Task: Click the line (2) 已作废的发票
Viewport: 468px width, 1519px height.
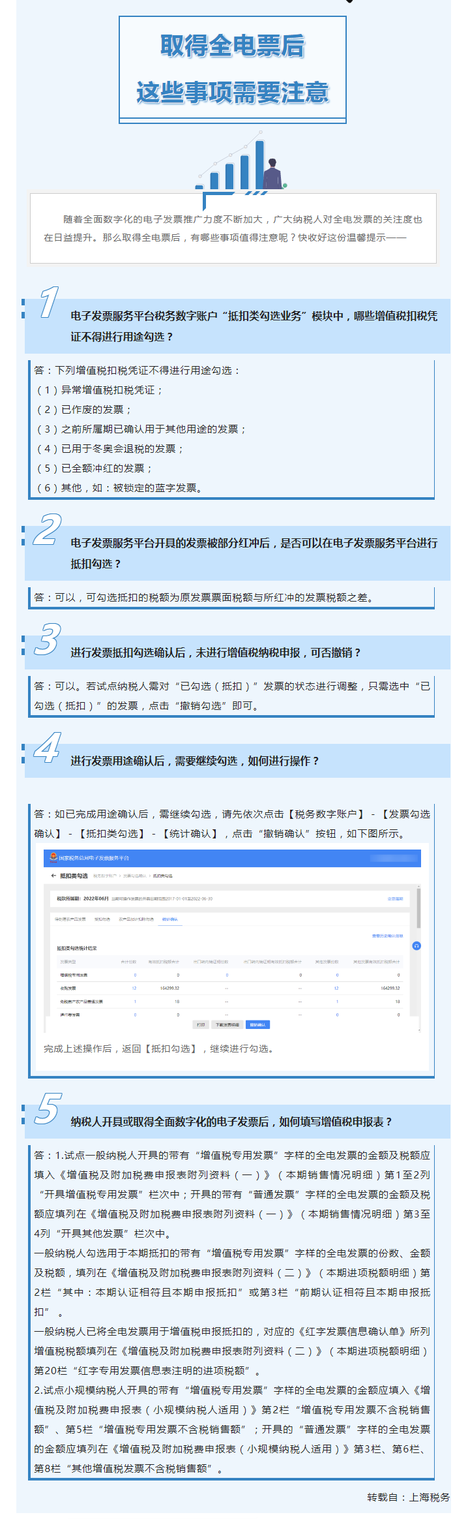Action: [83, 410]
